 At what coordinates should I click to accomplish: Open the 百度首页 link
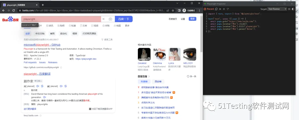tap(173, 19)
